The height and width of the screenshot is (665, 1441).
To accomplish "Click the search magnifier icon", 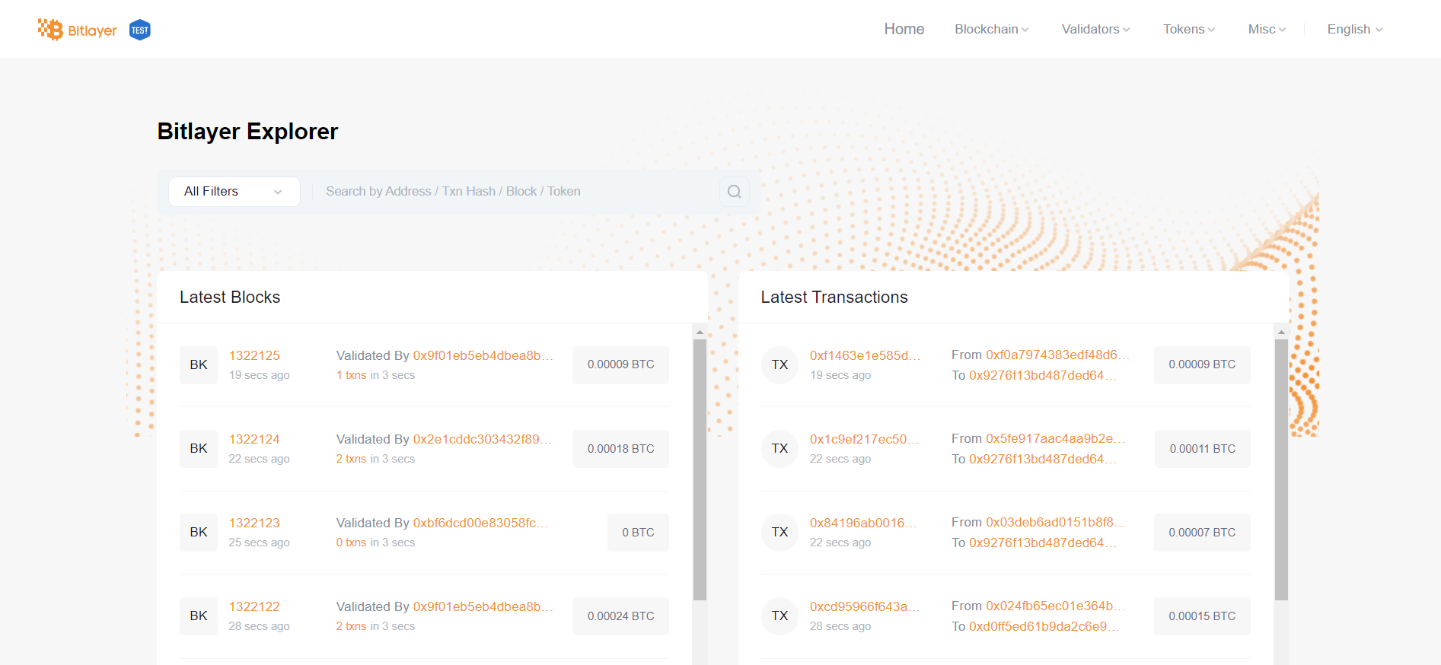I will pyautogui.click(x=734, y=192).
